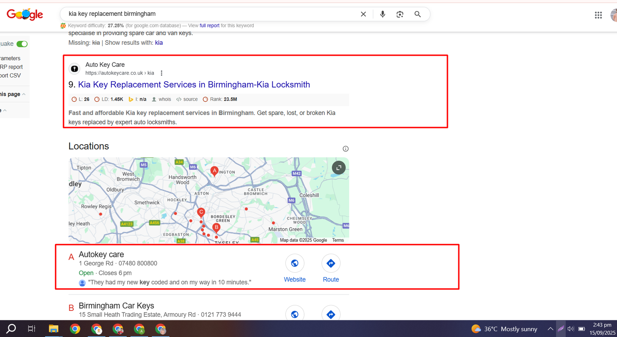Toggle the SEOquake switch off
Screen dimensions: 617x337
pyautogui.click(x=22, y=44)
